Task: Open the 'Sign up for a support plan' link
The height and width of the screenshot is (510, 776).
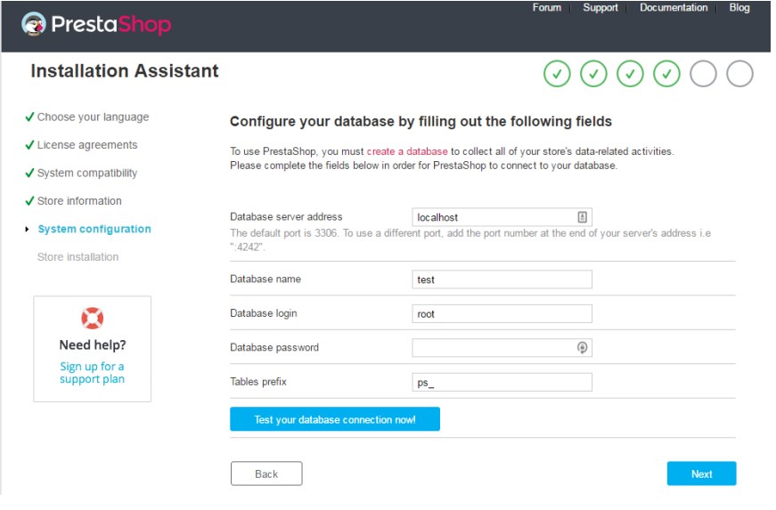Action: click(x=92, y=373)
